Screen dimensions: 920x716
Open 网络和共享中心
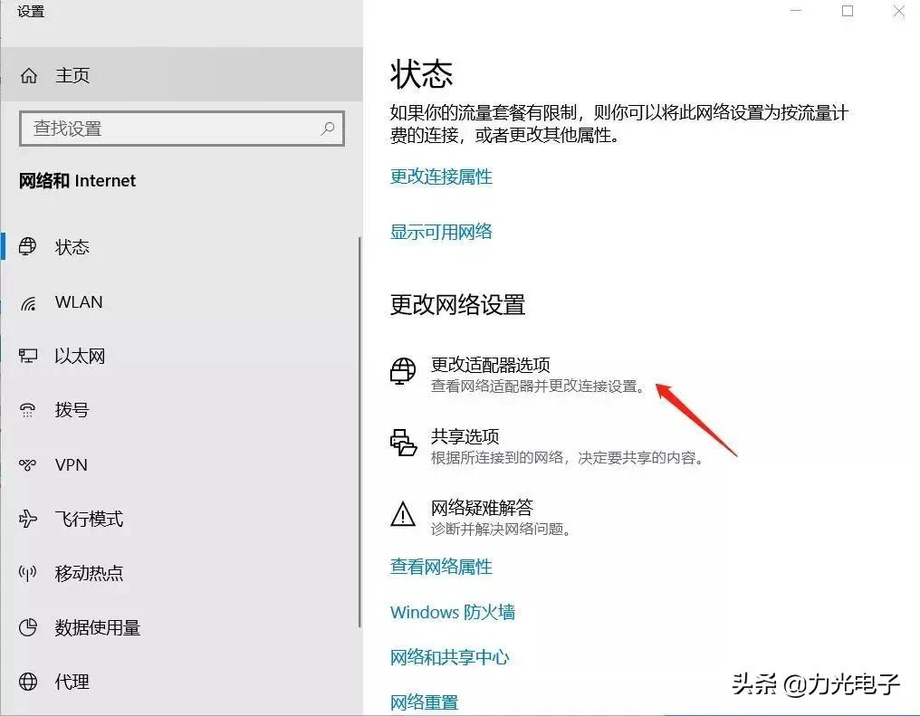[450, 657]
